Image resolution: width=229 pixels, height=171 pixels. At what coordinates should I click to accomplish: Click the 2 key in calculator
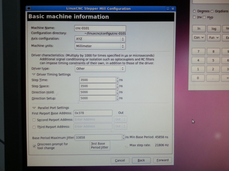(x=213, y=69)
